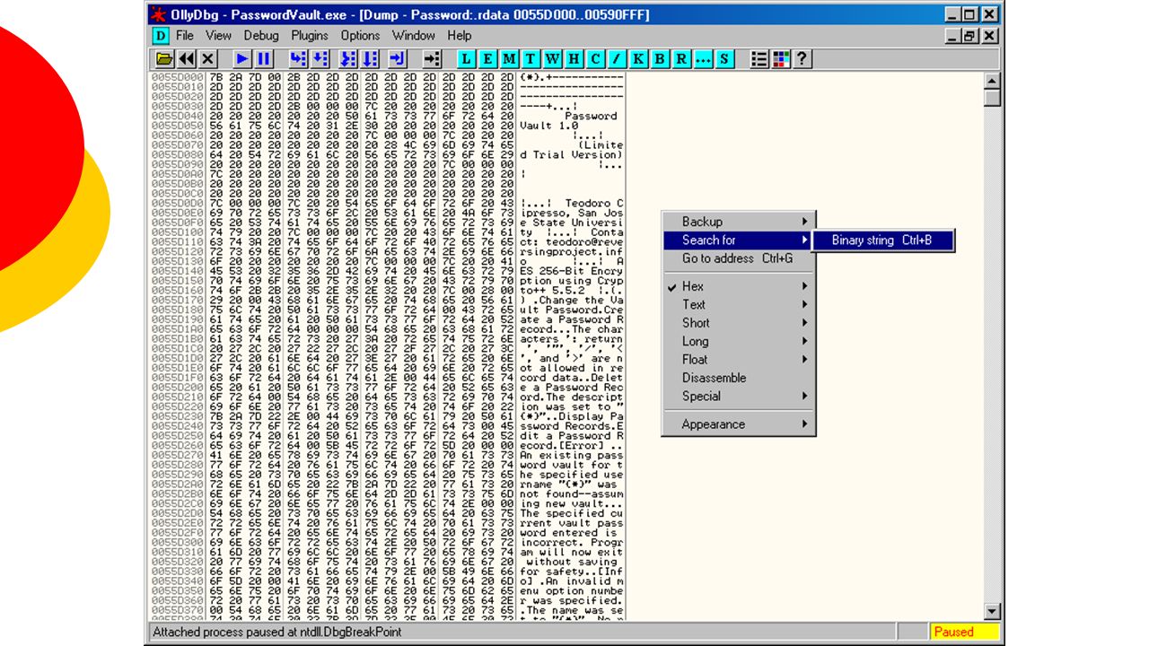Click the Execute till return icon

[x=398, y=59]
